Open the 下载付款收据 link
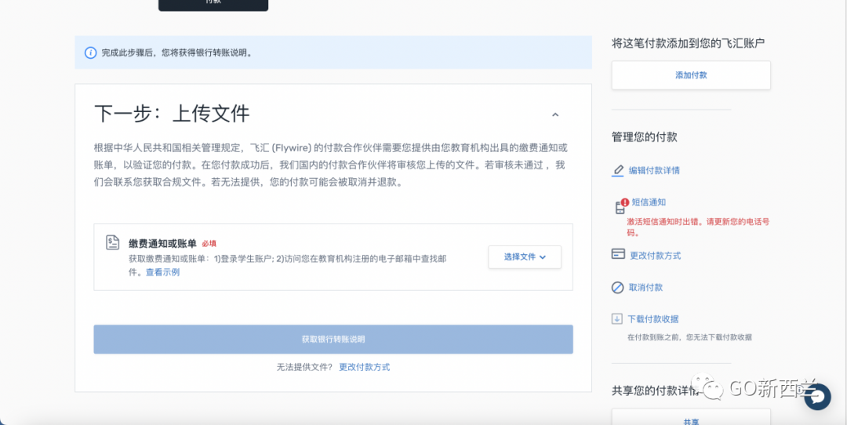The height and width of the screenshot is (425, 847). [x=653, y=318]
